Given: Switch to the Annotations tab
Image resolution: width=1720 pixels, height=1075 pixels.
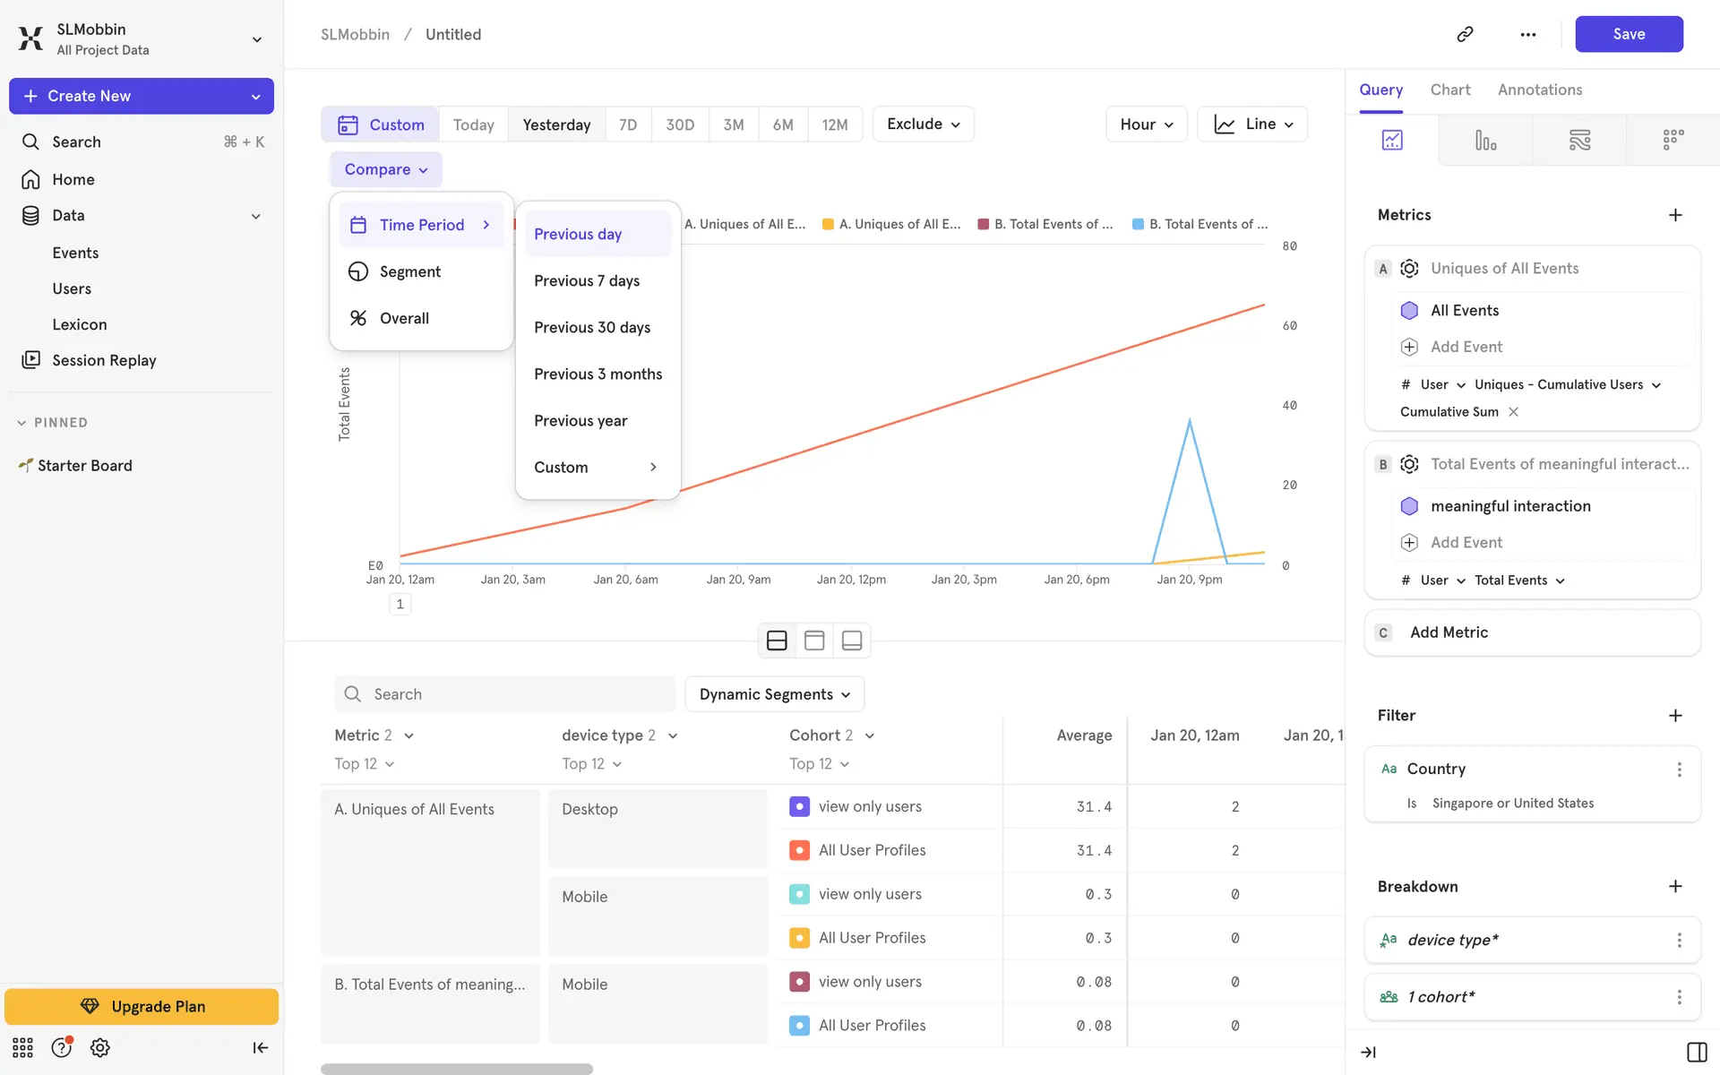Looking at the screenshot, I should coord(1539,90).
